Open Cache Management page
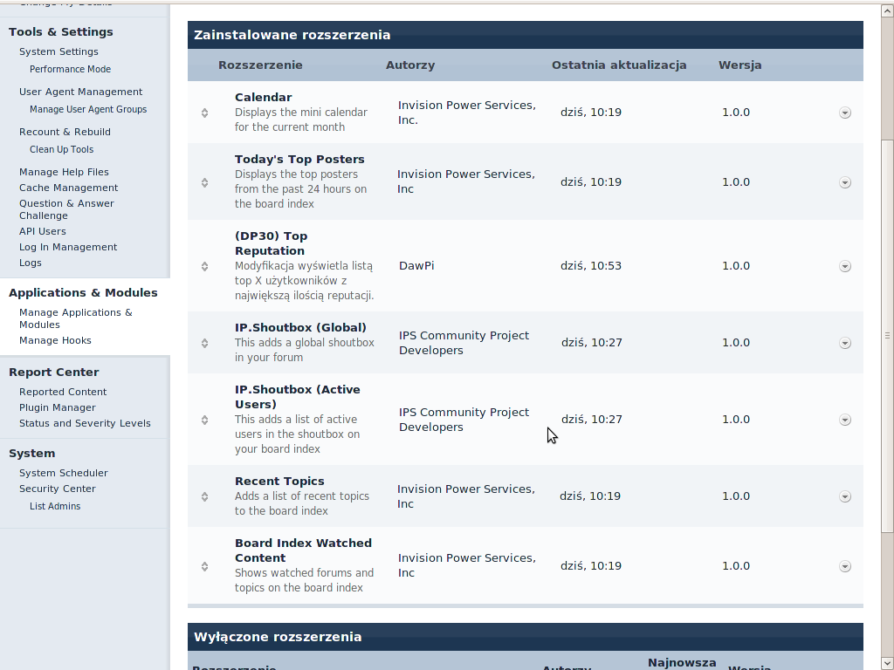The width and height of the screenshot is (894, 670). [x=68, y=188]
